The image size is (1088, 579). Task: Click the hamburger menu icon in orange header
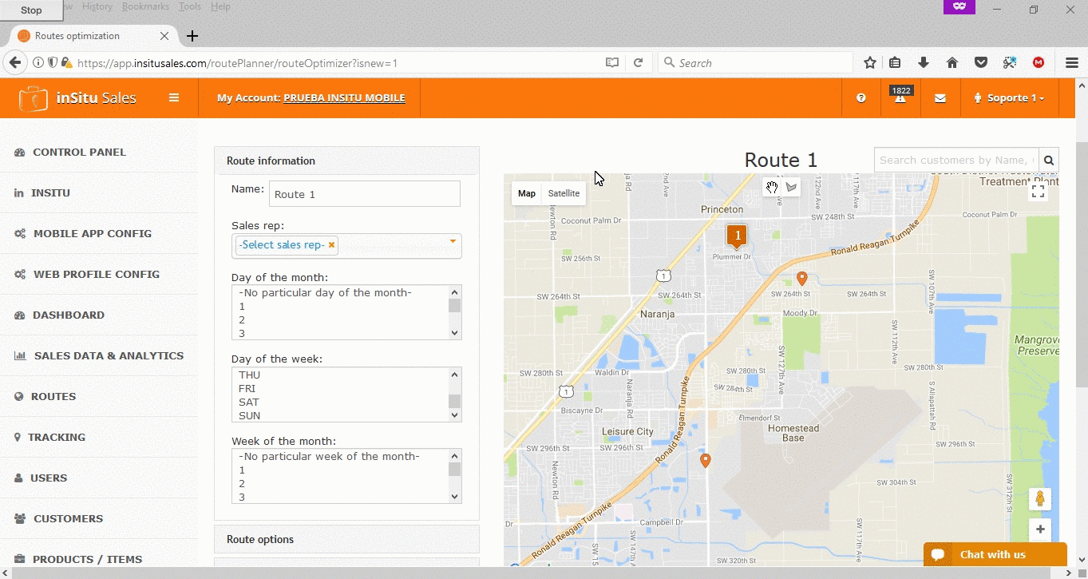(174, 98)
